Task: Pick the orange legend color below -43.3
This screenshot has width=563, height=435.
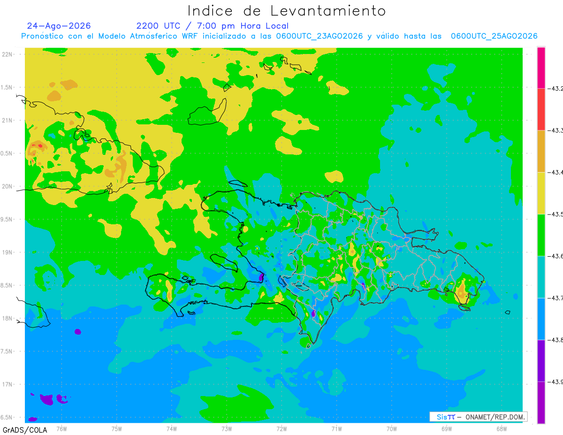Action: pos(541,151)
